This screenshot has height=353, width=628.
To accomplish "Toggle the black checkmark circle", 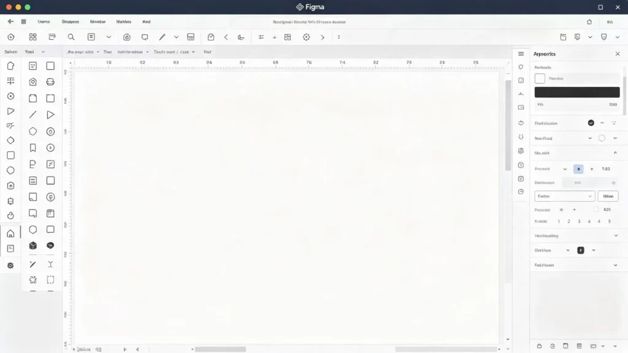I will coord(591,123).
